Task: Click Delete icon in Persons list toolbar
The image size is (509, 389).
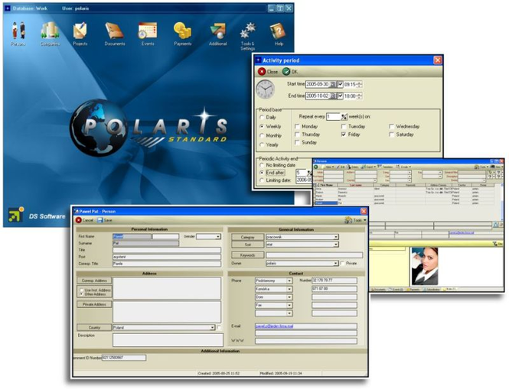Action: tap(348, 167)
